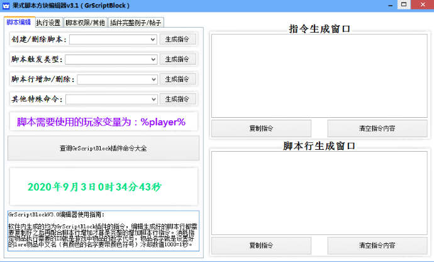This screenshot has width=434, height=262.
Task: Focus the 指令生成窗口 text area
Action: 318,75
